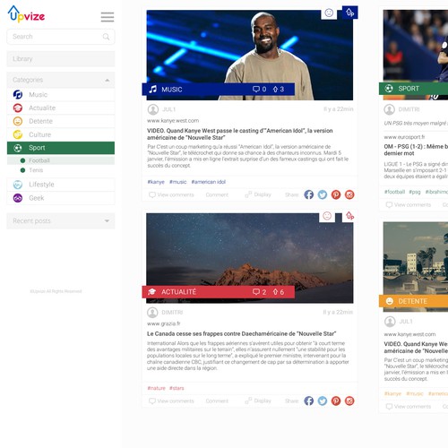Click the #american idol hashtag in the first post
This screenshot has width=448, height=448.
pos(209,182)
